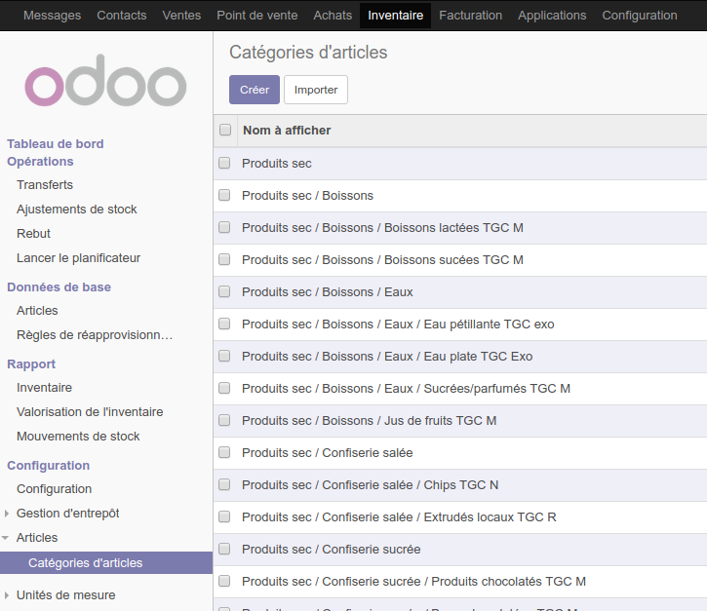Viewport: 707px width, 611px height.
Task: Collapse the Articles configuration section
Action: [x=37, y=538]
